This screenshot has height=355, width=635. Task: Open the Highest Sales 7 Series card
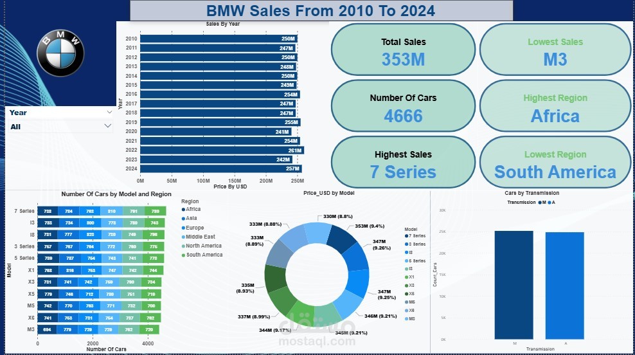point(403,163)
